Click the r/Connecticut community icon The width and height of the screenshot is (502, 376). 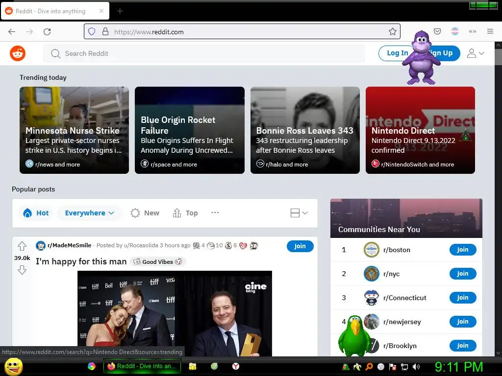point(372,298)
